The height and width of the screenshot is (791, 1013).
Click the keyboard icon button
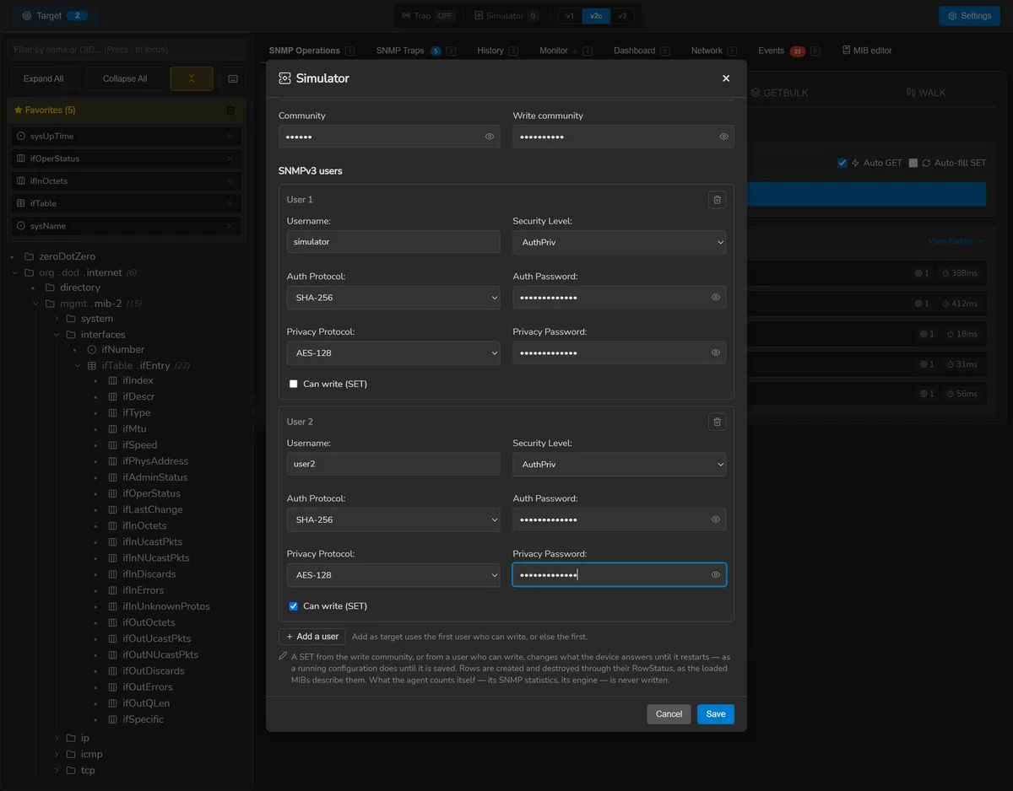point(233,78)
